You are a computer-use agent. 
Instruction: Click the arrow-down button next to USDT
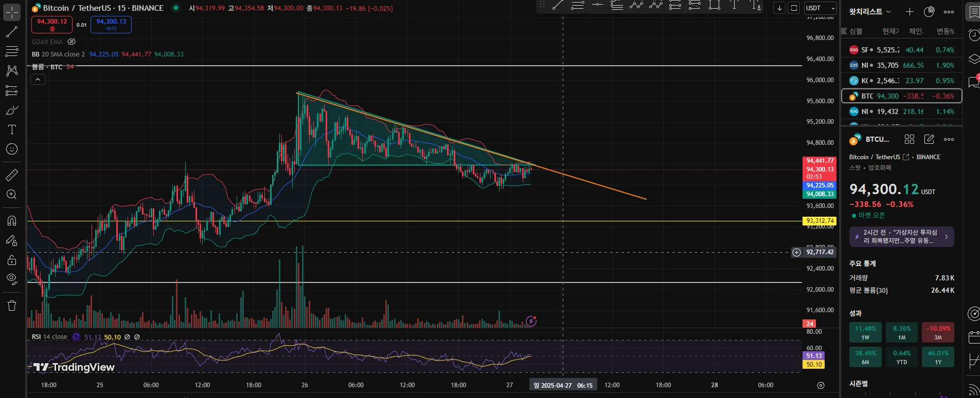point(779,8)
